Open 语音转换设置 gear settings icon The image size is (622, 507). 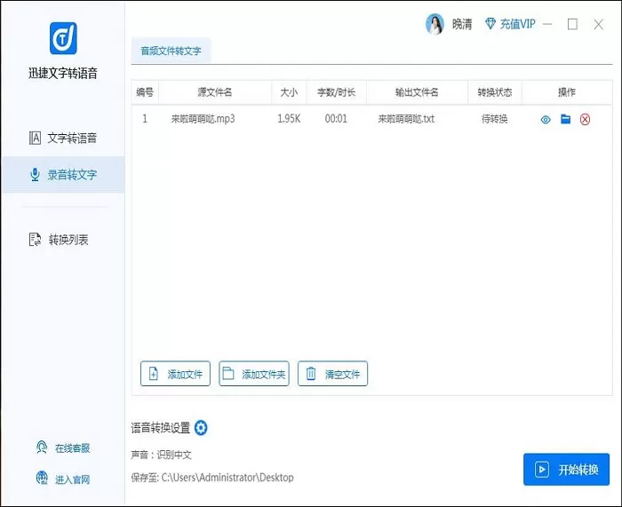coord(201,428)
